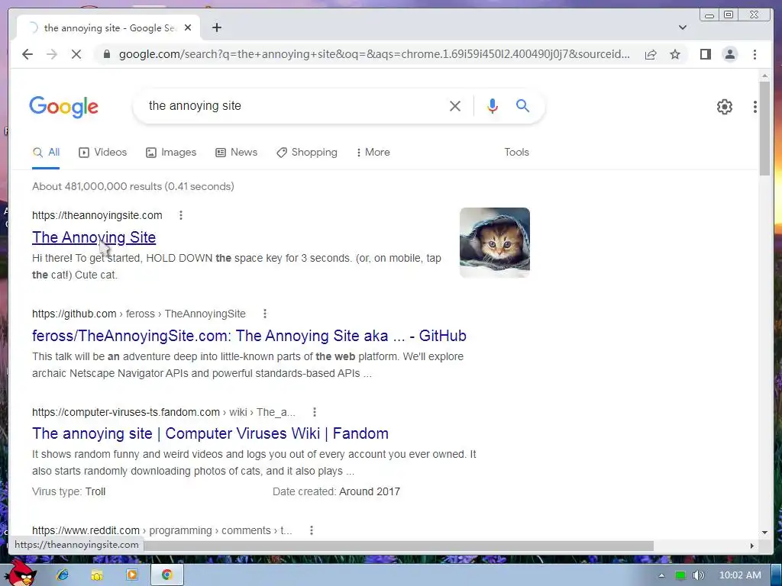Open volume speaker tray icon
The width and height of the screenshot is (782, 586).
pyautogui.click(x=699, y=575)
